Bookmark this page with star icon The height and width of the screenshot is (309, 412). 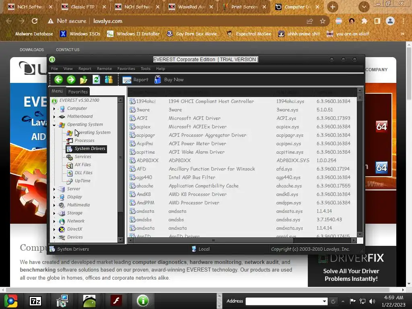[x=323, y=21]
